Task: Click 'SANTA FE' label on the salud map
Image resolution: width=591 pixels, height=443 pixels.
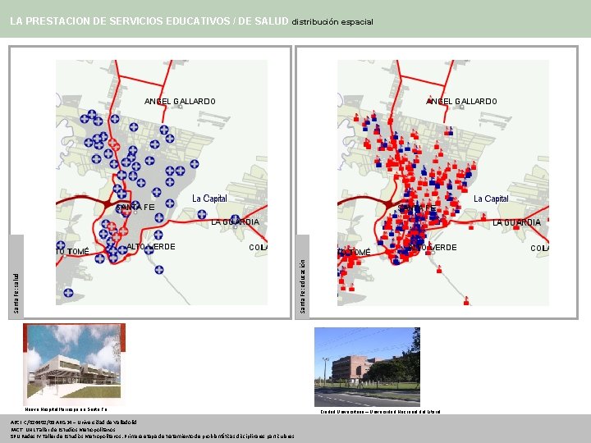Action: pos(135,208)
